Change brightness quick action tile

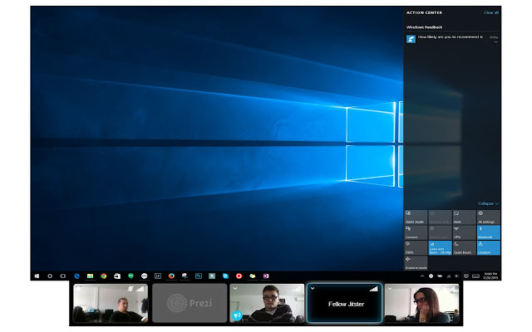(416, 248)
